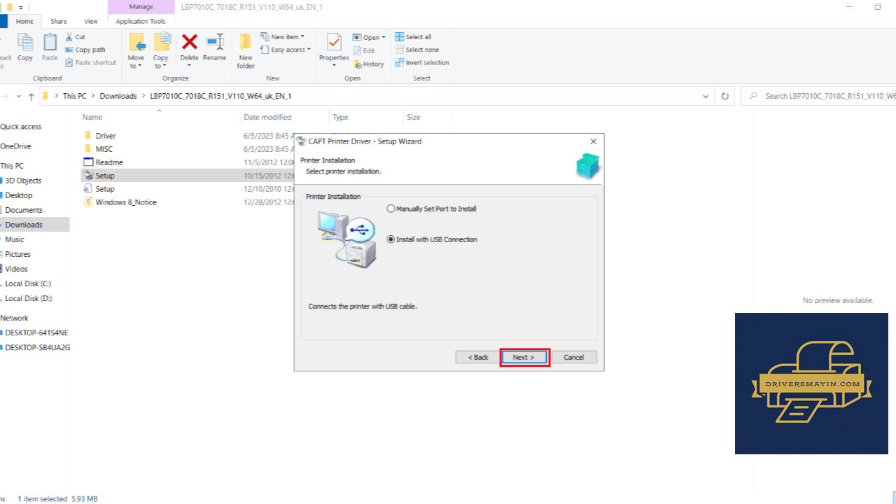Open 3D Objects in navigation pane
The image size is (896, 504).
point(23,181)
